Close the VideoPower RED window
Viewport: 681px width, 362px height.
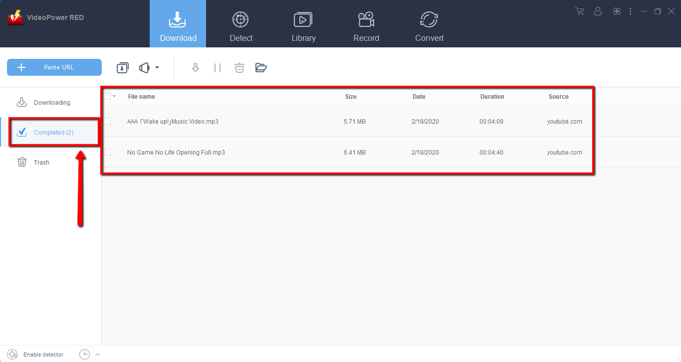pyautogui.click(x=671, y=11)
